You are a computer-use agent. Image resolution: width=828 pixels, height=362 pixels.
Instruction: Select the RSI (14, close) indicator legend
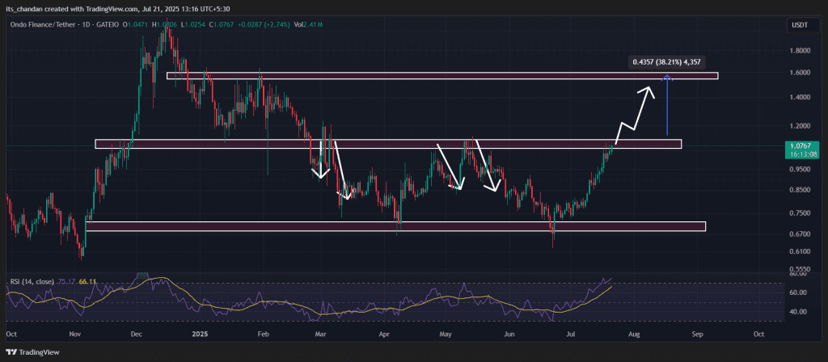point(32,282)
